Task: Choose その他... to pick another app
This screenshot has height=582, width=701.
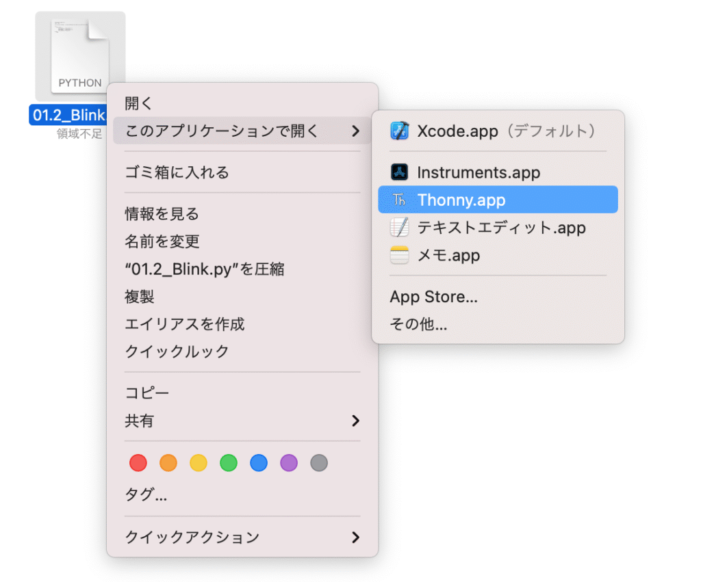Action: pos(498,324)
